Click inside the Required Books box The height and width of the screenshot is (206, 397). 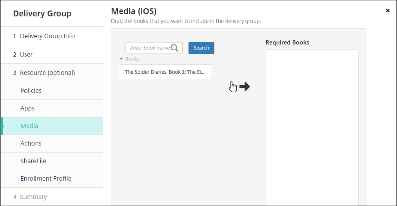click(x=312, y=125)
